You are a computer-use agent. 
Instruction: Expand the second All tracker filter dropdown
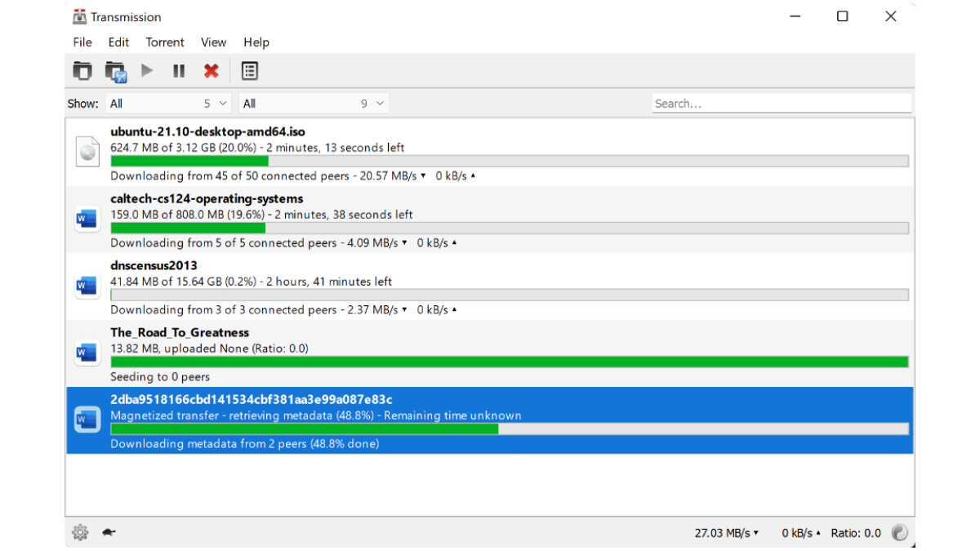point(314,104)
